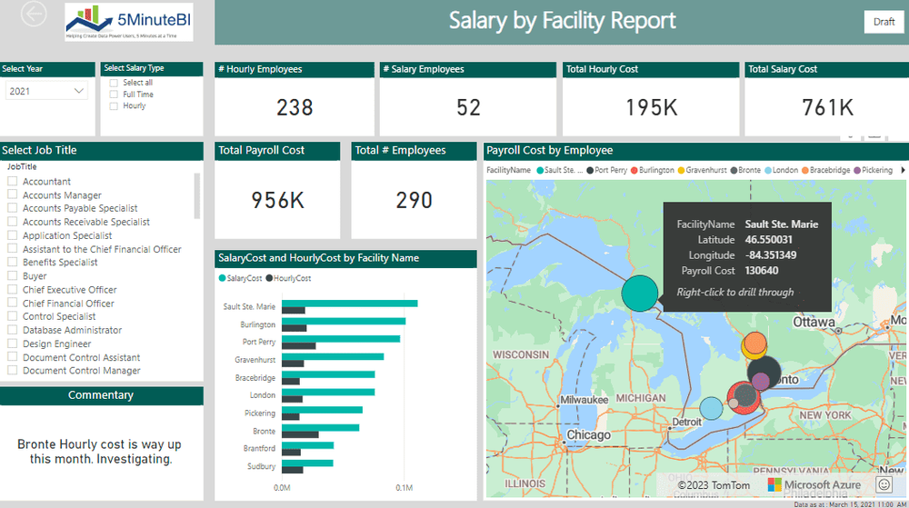Screen dimensions: 909x508
Task: Click the SalaryCost legend marker
Action: (x=222, y=278)
